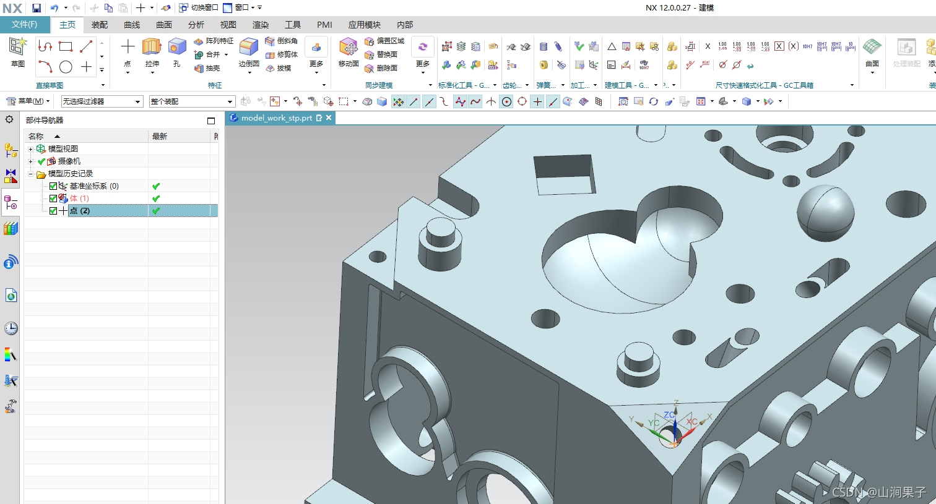936x504 pixels.
Task: Toggle the snap end point option
Action: point(414,101)
